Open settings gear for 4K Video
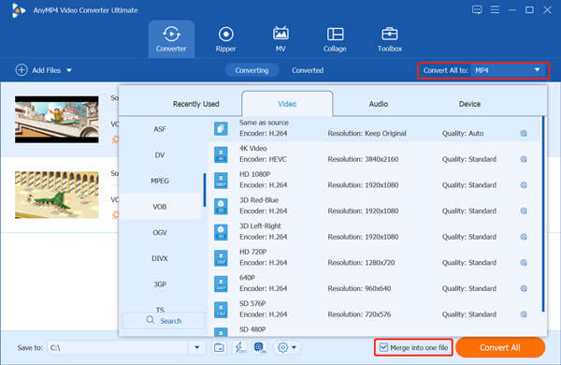This screenshot has width=561, height=365. pyautogui.click(x=524, y=159)
